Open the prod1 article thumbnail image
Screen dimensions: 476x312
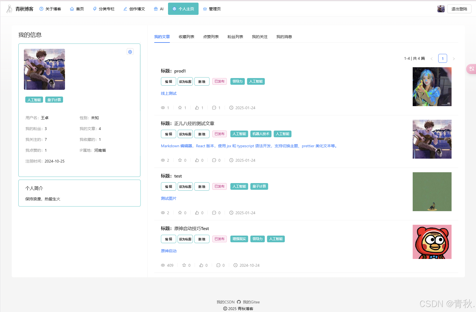tap(432, 87)
